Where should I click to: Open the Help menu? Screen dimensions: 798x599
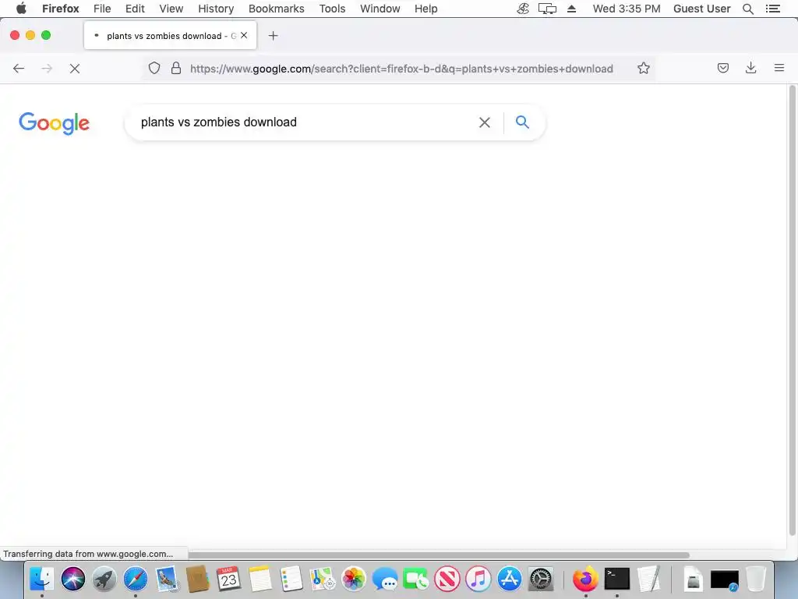pos(425,9)
